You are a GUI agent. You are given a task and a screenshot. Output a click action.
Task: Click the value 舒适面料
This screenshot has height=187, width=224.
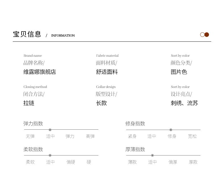[107, 72]
